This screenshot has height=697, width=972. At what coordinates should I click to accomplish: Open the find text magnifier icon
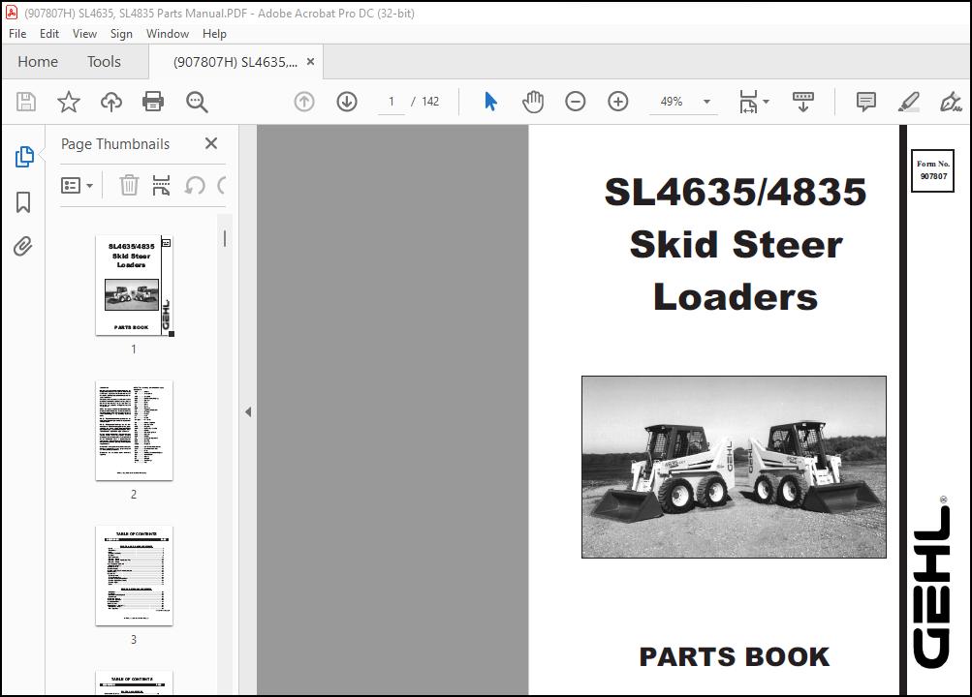197,102
